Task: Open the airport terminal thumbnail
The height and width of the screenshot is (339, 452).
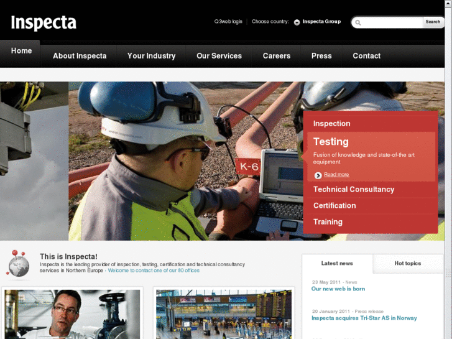Action: click(224, 314)
